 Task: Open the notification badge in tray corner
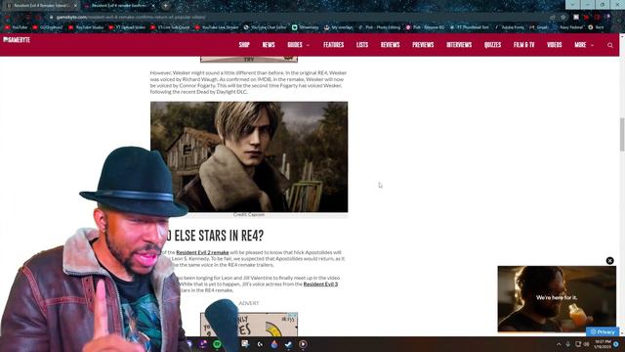pos(616,344)
